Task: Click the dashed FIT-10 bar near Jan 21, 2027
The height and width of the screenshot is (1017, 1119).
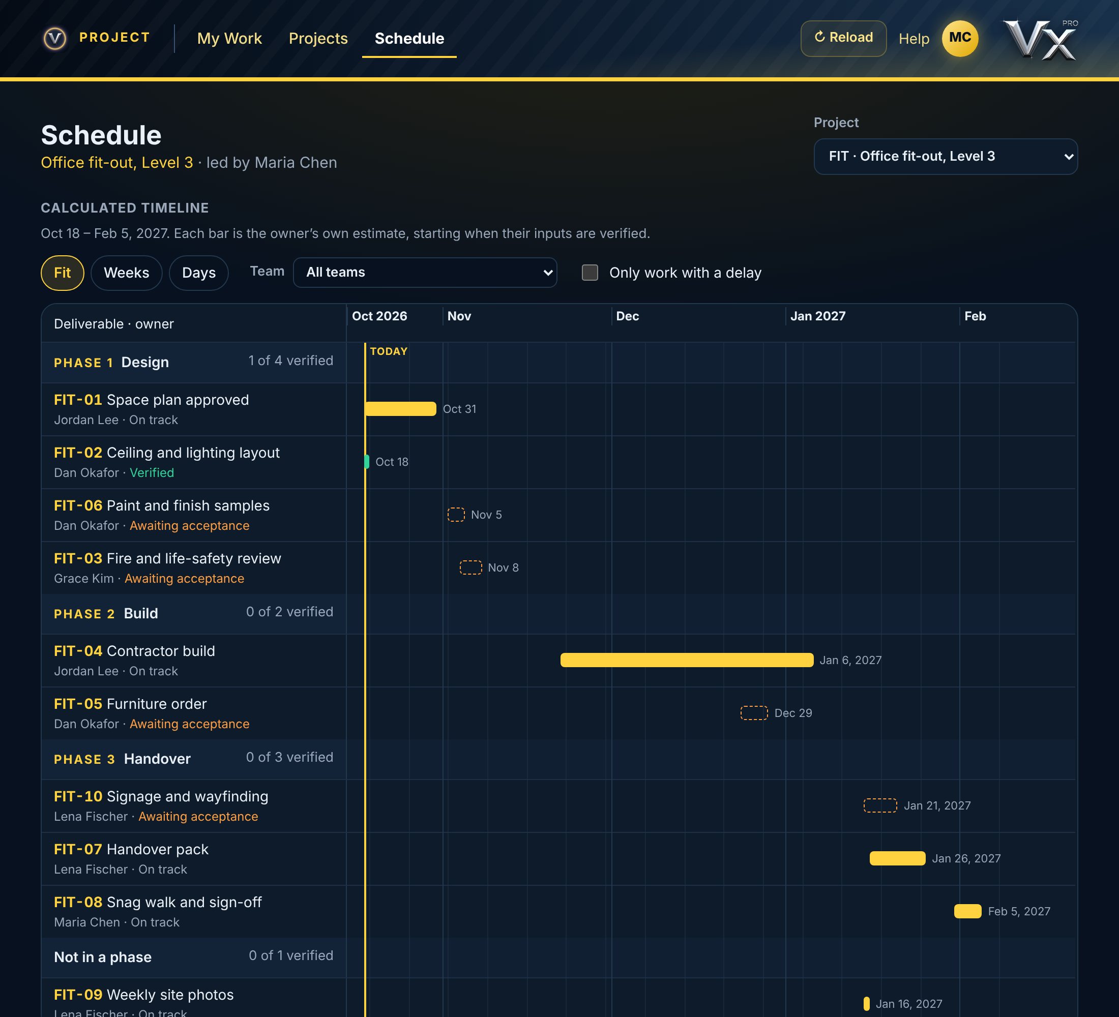Action: coord(880,805)
